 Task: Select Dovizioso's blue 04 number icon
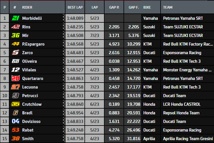coord(16,121)
